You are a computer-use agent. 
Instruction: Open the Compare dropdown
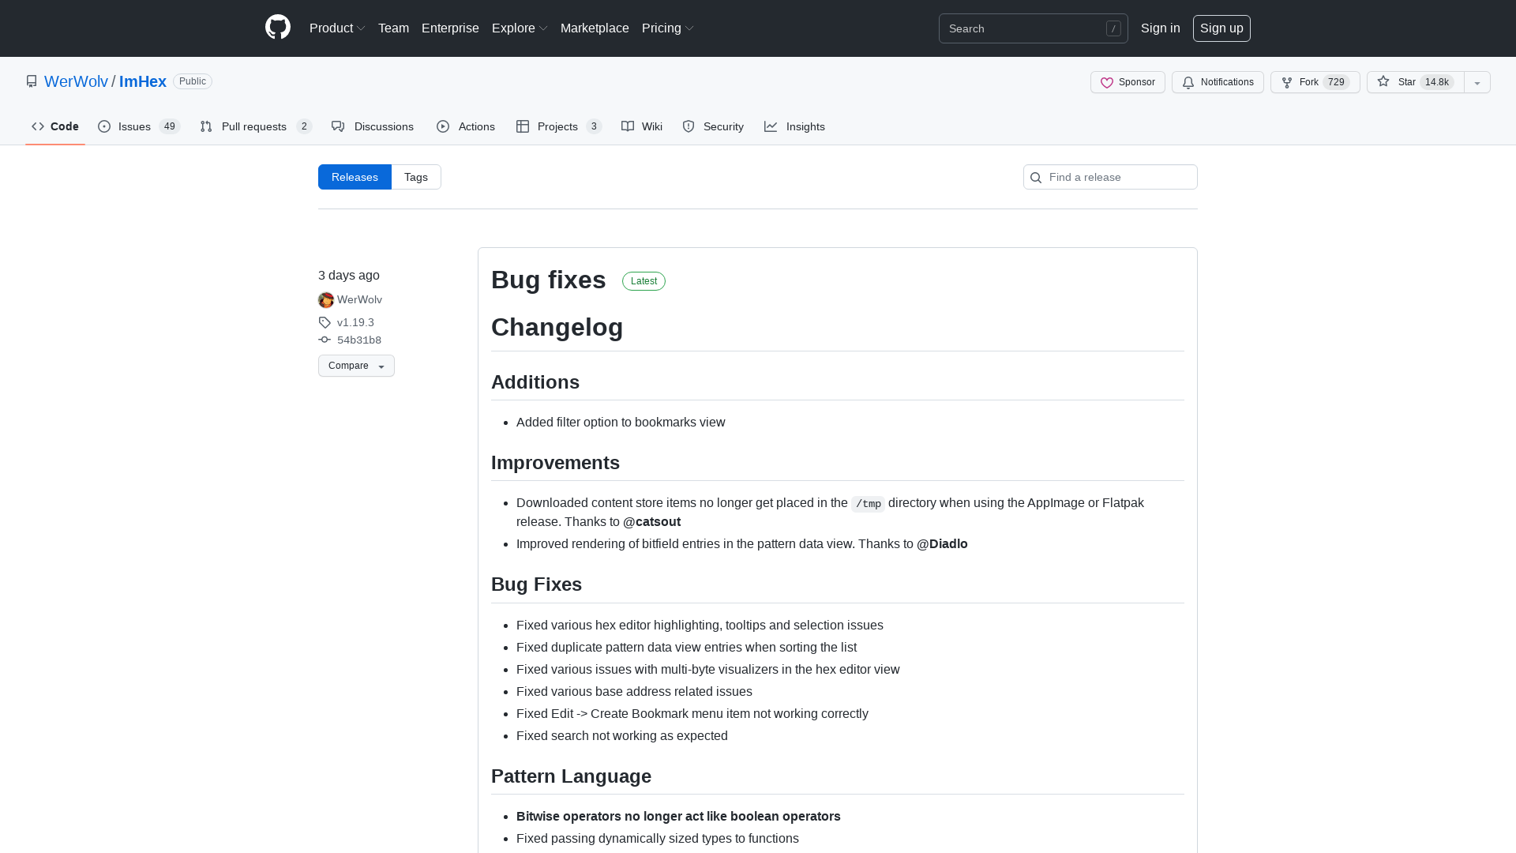tap(355, 366)
